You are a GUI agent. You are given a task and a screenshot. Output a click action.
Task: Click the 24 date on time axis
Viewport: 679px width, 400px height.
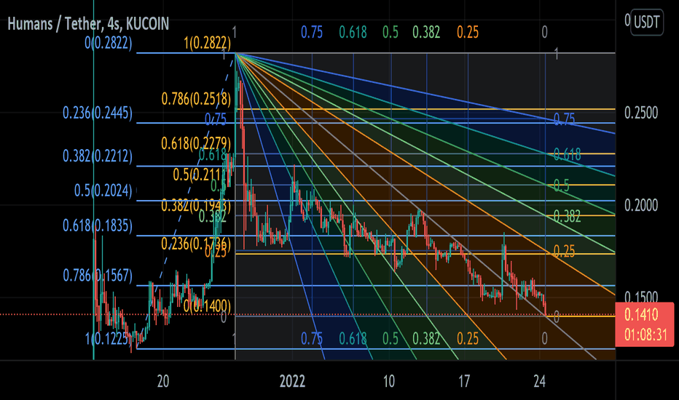coord(540,381)
